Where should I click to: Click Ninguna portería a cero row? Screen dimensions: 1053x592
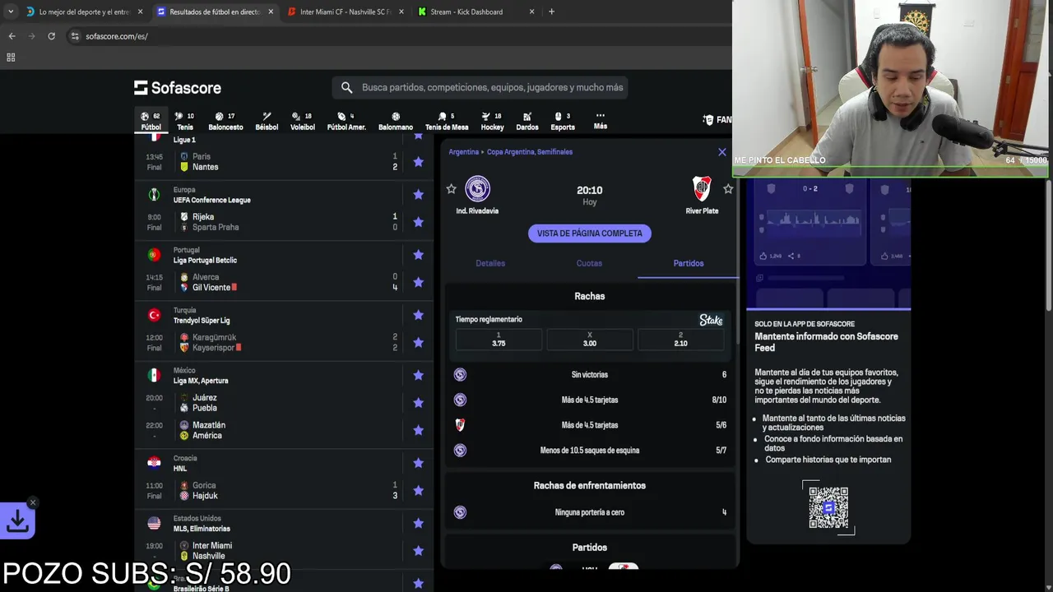click(590, 512)
